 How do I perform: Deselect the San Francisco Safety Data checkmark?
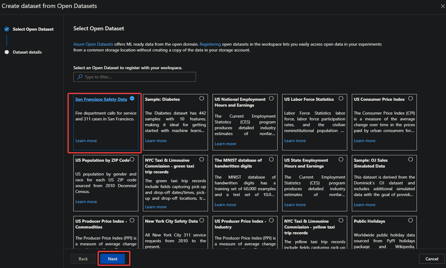[132, 98]
